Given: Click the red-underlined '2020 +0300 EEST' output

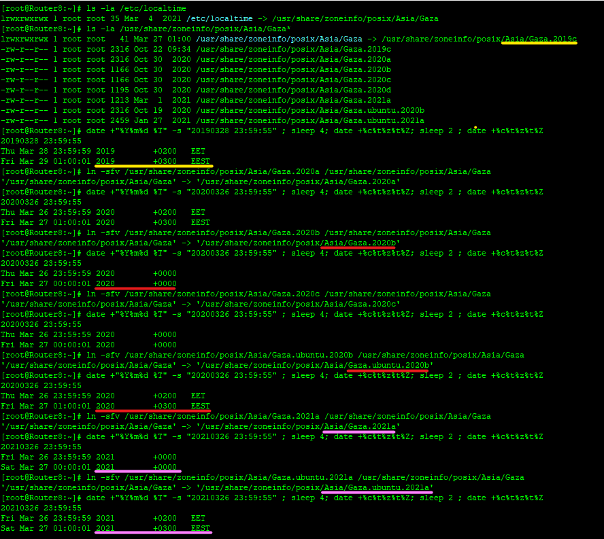Looking at the screenshot, I should 153,406.
